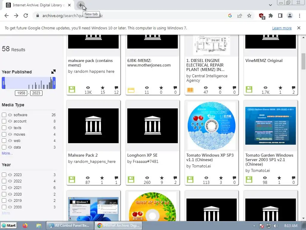Open the Windows 7 screenshot thumbnail
306x230 pixels.
click(93, 209)
